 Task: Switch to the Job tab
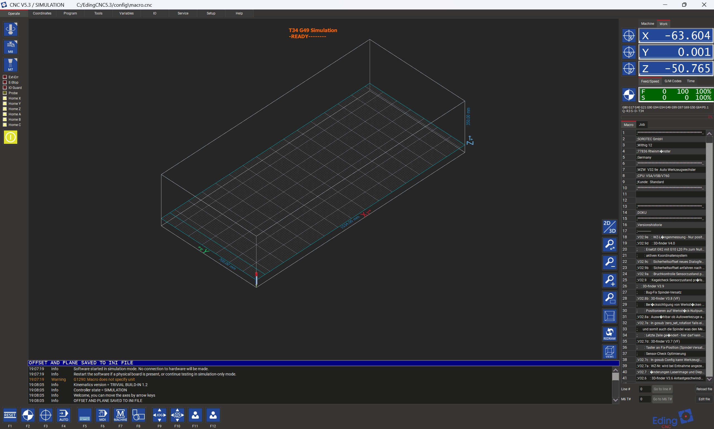click(x=642, y=125)
